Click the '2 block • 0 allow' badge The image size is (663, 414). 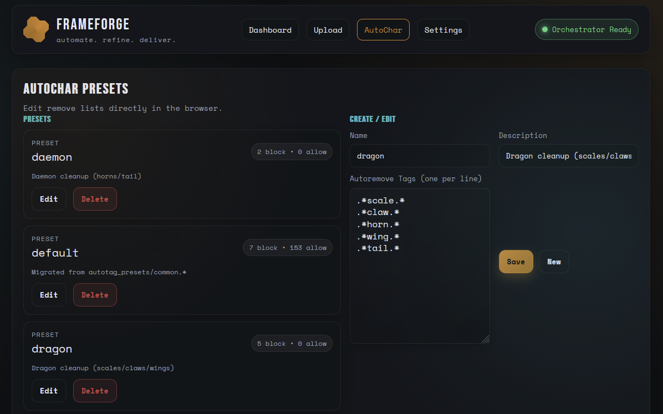(x=292, y=152)
